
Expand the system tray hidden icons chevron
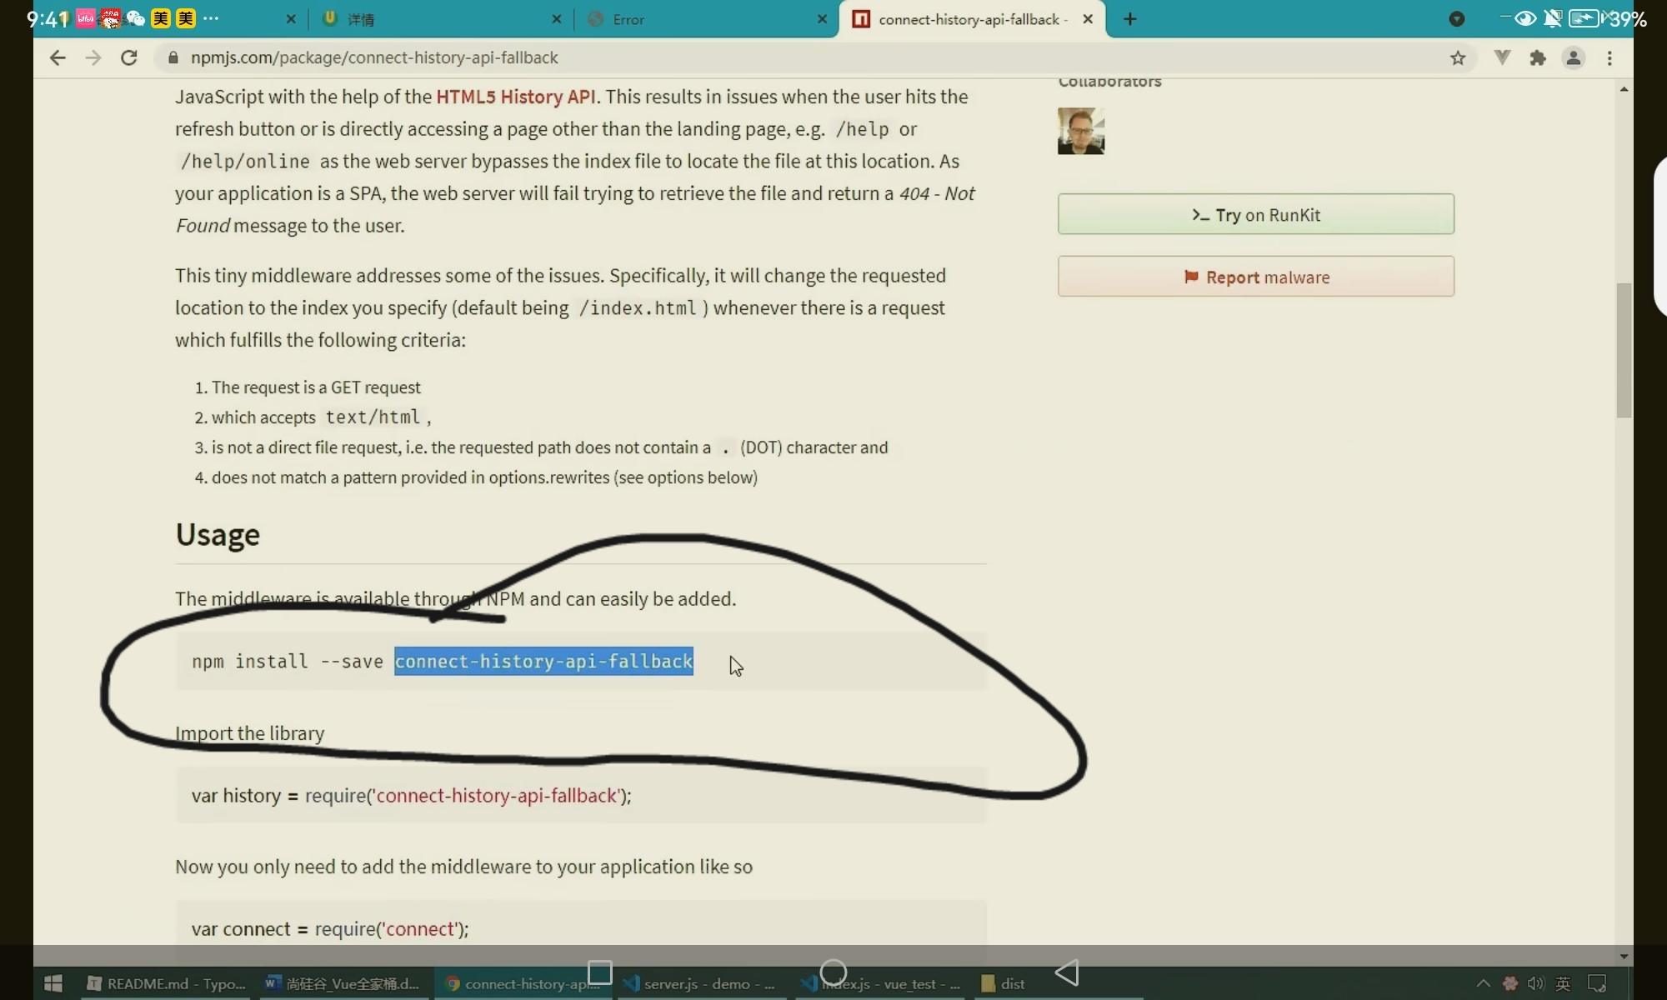coord(1483,983)
